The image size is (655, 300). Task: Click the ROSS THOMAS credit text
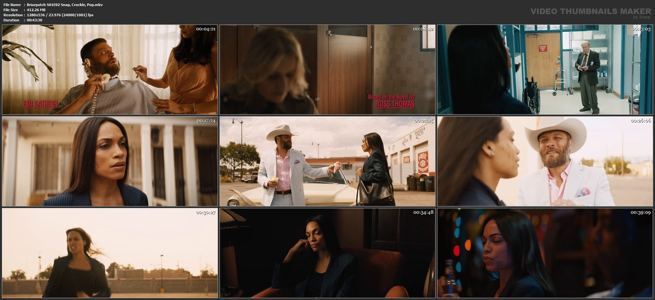coord(395,104)
